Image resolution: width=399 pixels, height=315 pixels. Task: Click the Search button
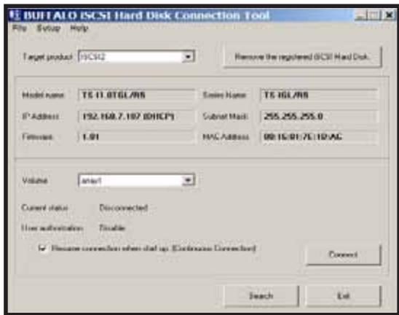tap(261, 296)
